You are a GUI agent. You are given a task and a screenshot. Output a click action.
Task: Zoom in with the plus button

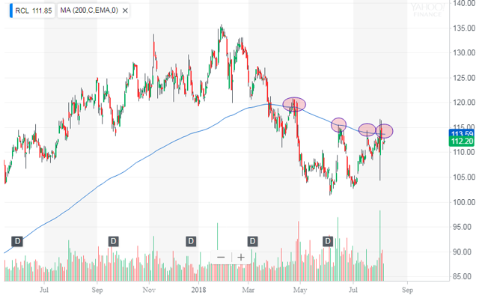(x=241, y=258)
